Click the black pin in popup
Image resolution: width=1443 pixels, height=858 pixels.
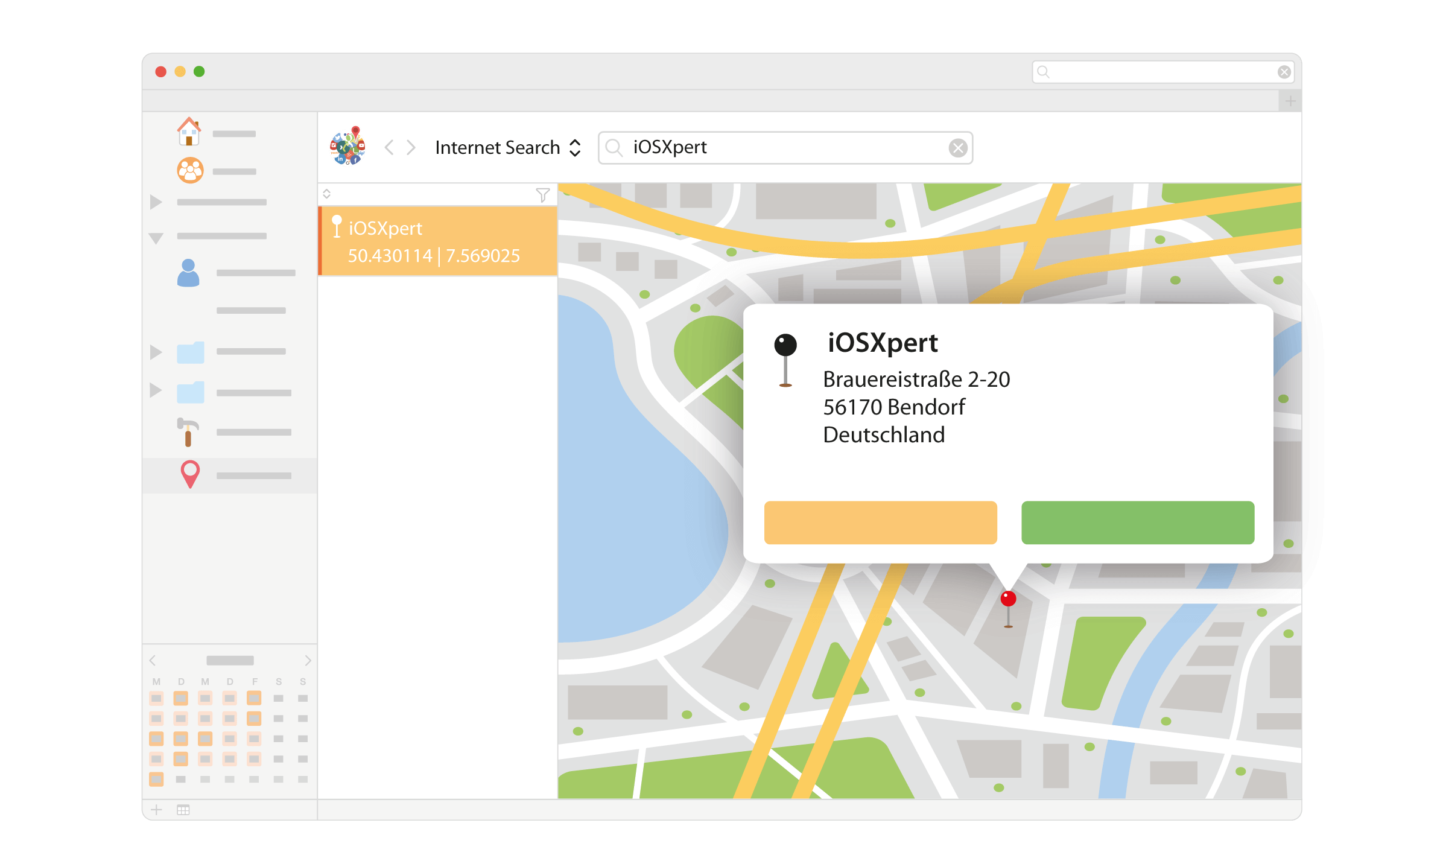785,360
